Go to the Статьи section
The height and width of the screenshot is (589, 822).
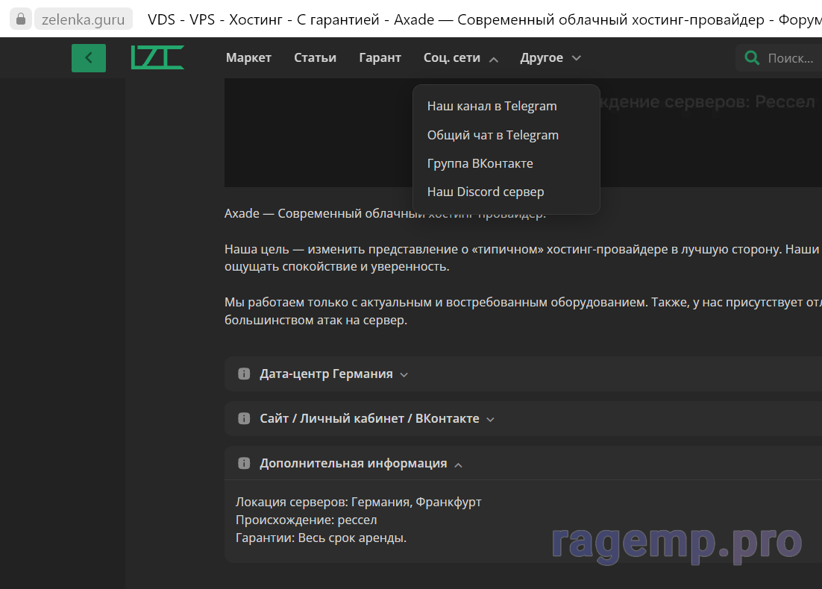(315, 58)
